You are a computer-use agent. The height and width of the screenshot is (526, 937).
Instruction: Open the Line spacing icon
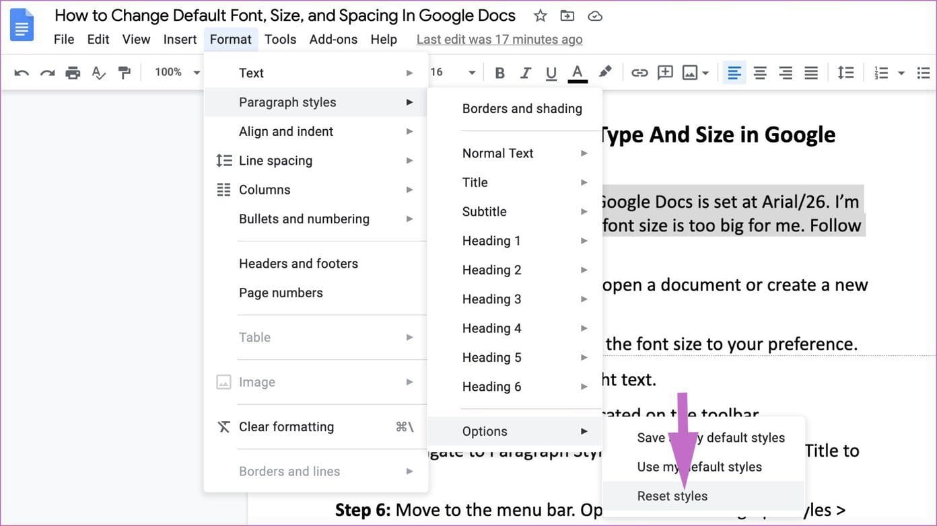click(845, 72)
